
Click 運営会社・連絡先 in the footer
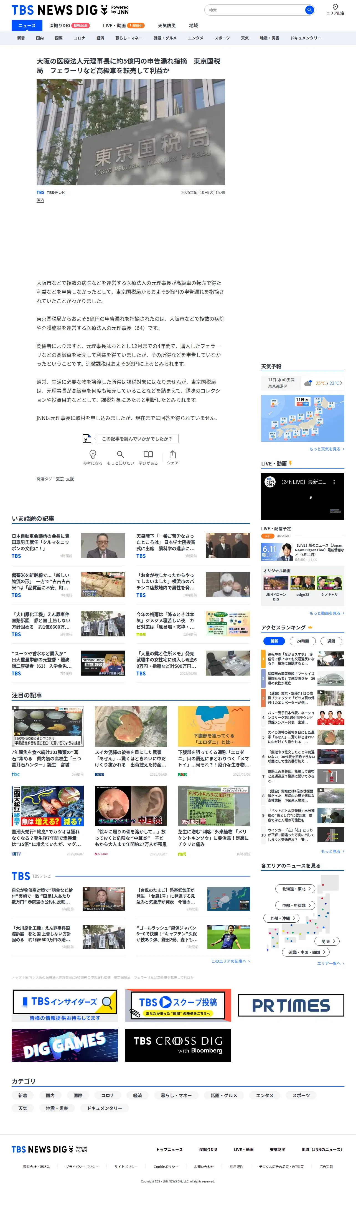[x=36, y=1166]
